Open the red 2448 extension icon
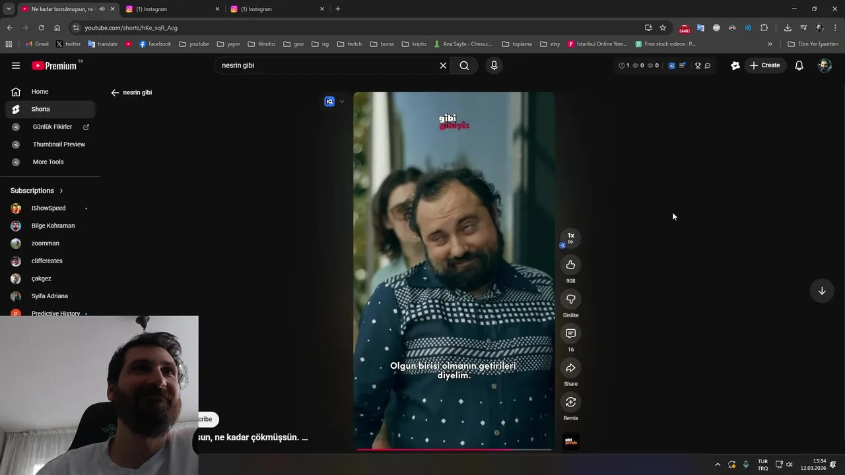Screen dimensions: 845x475 point(685,28)
